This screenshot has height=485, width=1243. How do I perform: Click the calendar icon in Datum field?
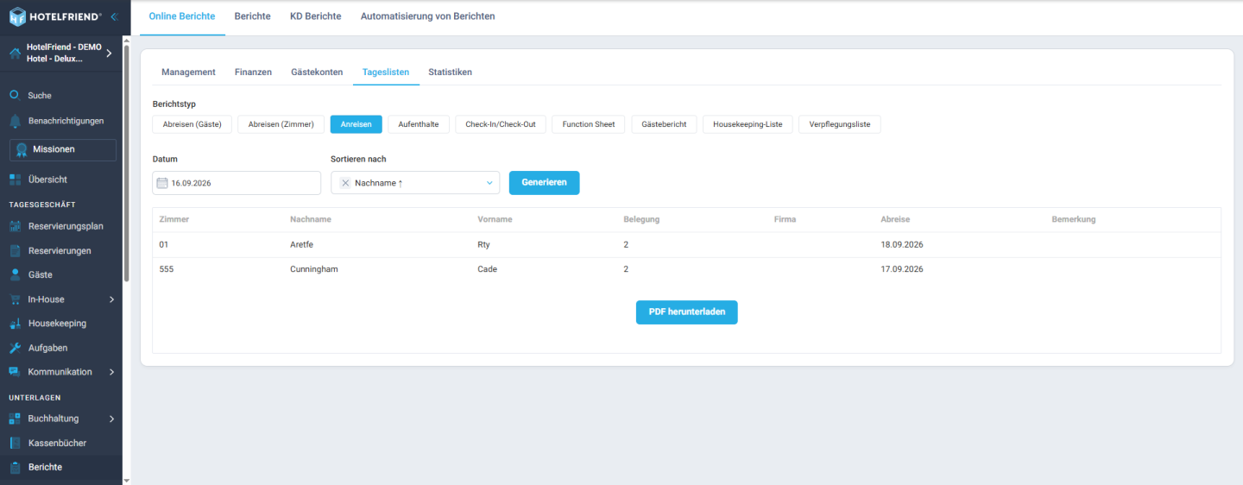point(162,183)
